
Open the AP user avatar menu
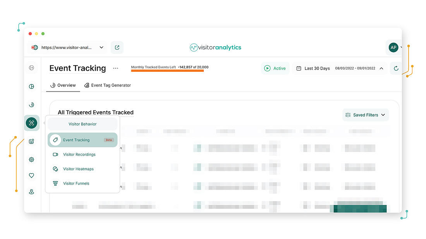(393, 47)
